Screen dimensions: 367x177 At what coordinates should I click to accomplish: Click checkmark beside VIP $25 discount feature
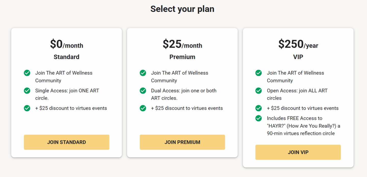[x=259, y=108]
